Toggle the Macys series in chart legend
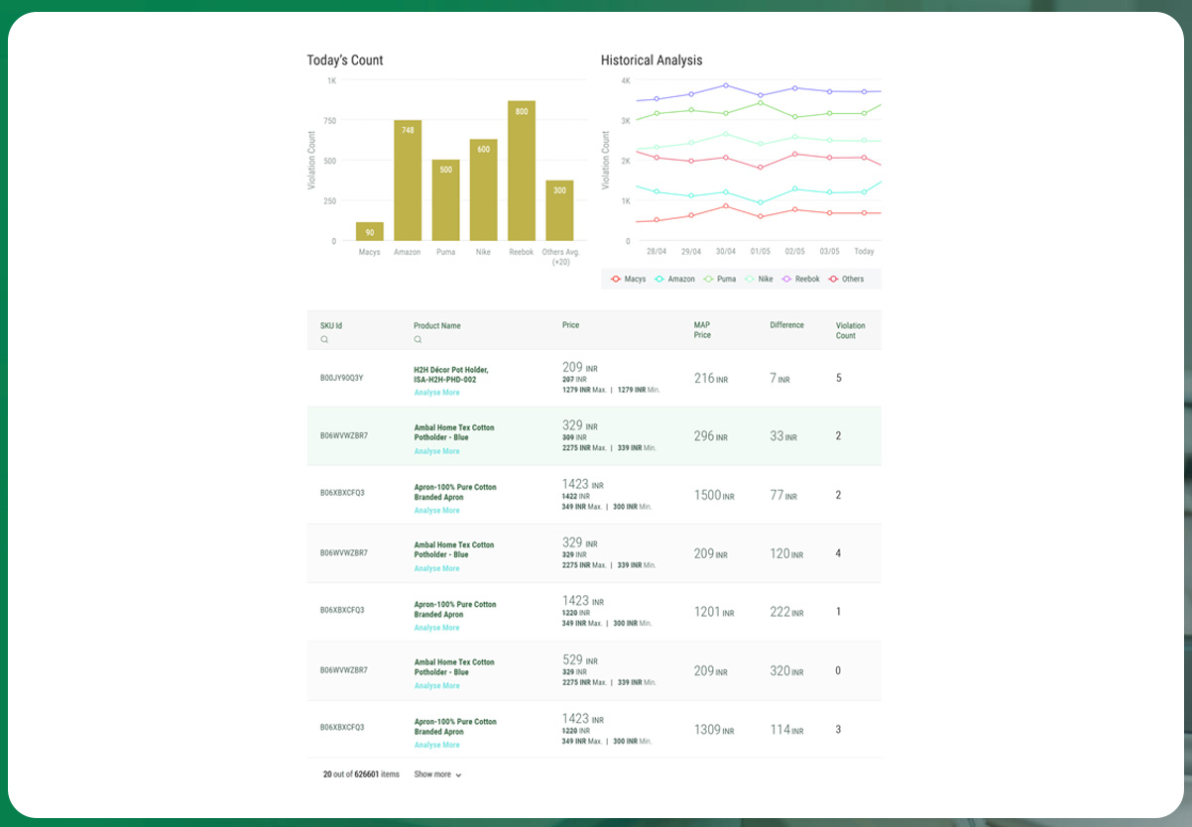The height and width of the screenshot is (827, 1192). [628, 280]
